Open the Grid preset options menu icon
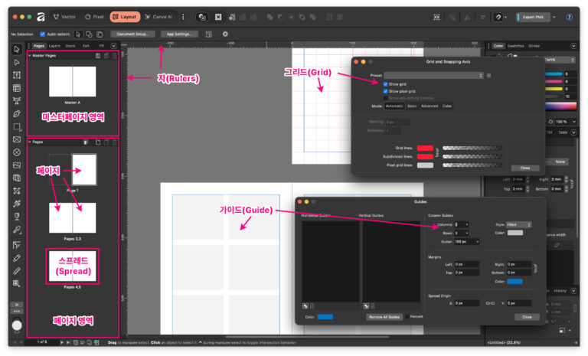This screenshot has height=356, width=588. [x=488, y=75]
